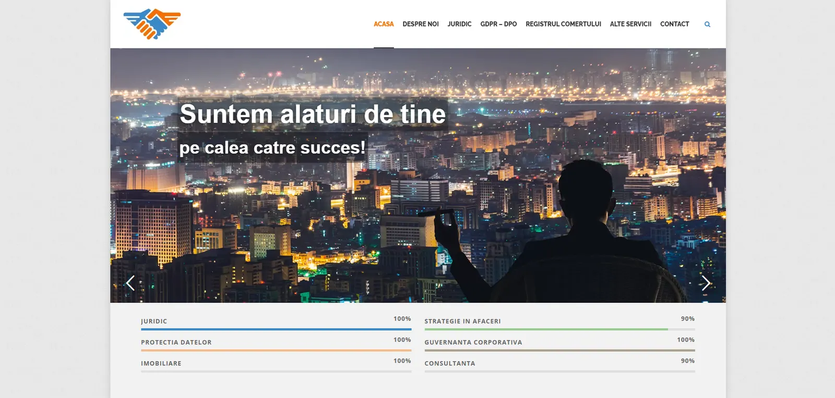835x398 pixels.
Task: Click the CONSULTANTA skill label
Action: [x=450, y=364]
